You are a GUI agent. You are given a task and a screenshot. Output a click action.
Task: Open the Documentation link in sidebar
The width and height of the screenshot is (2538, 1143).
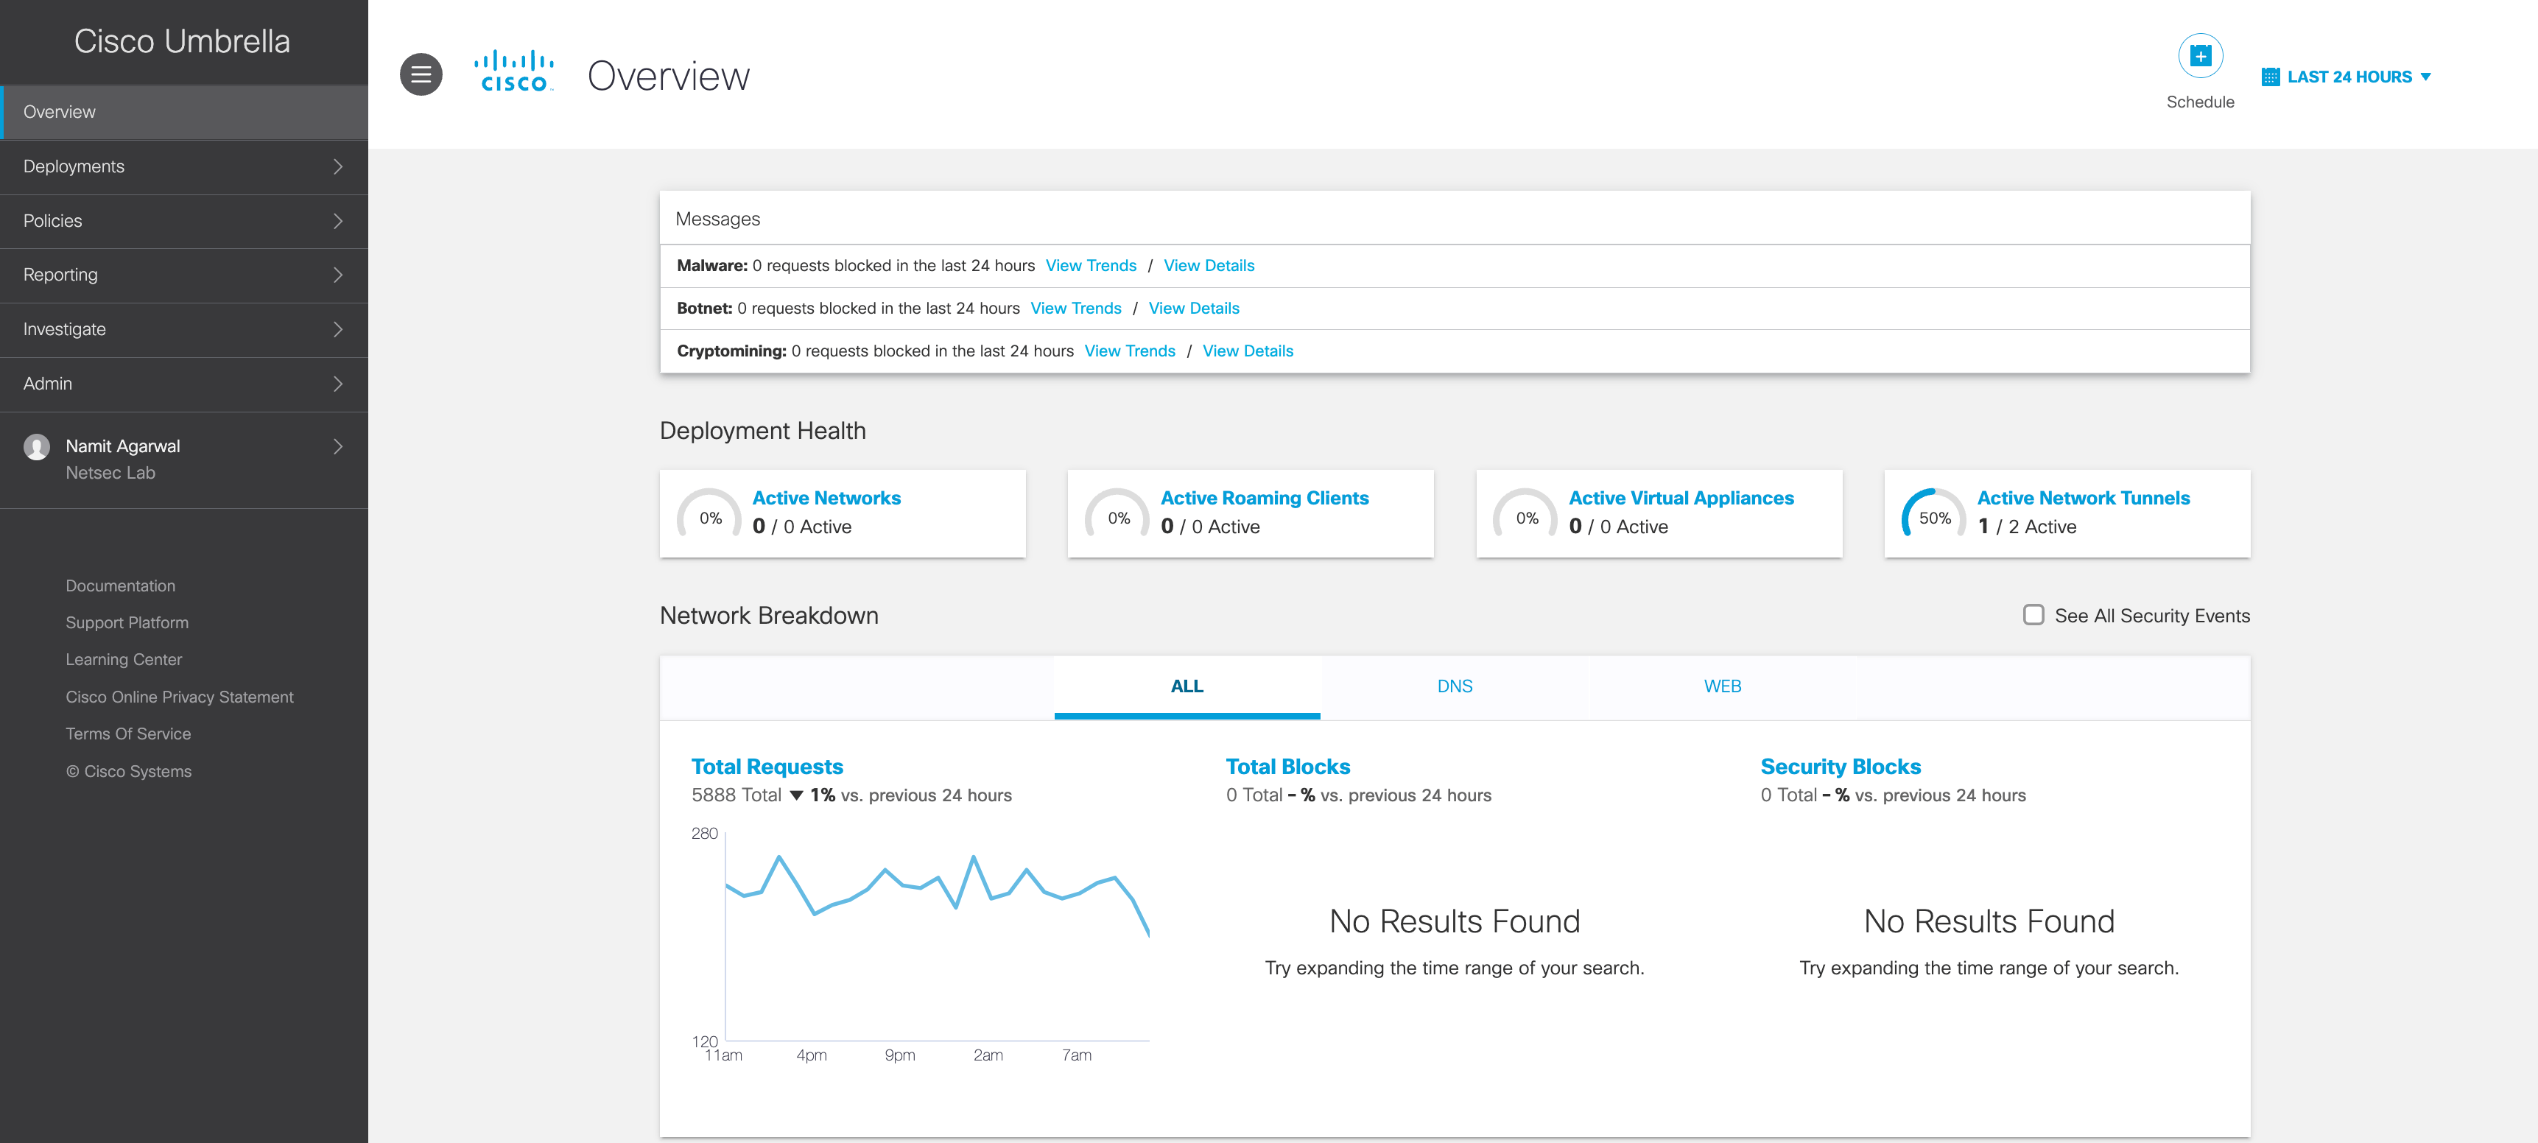(120, 585)
